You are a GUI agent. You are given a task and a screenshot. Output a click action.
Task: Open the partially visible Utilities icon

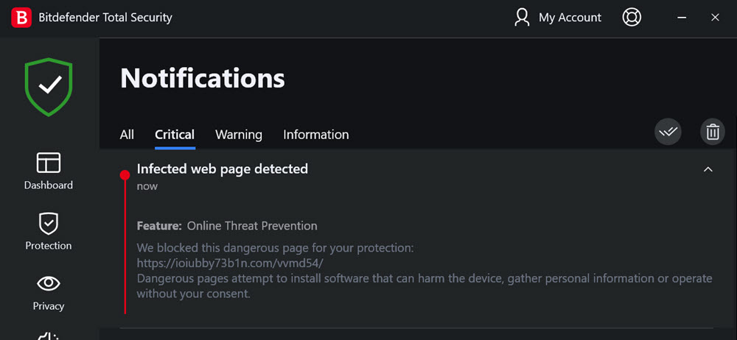[49, 336]
